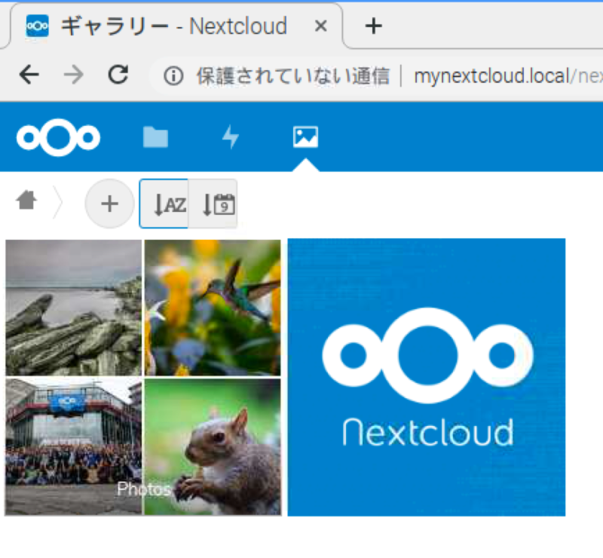Screen dimensions: 603x558
Task: Click the 保護されていない通信 security label
Action: coord(293,76)
